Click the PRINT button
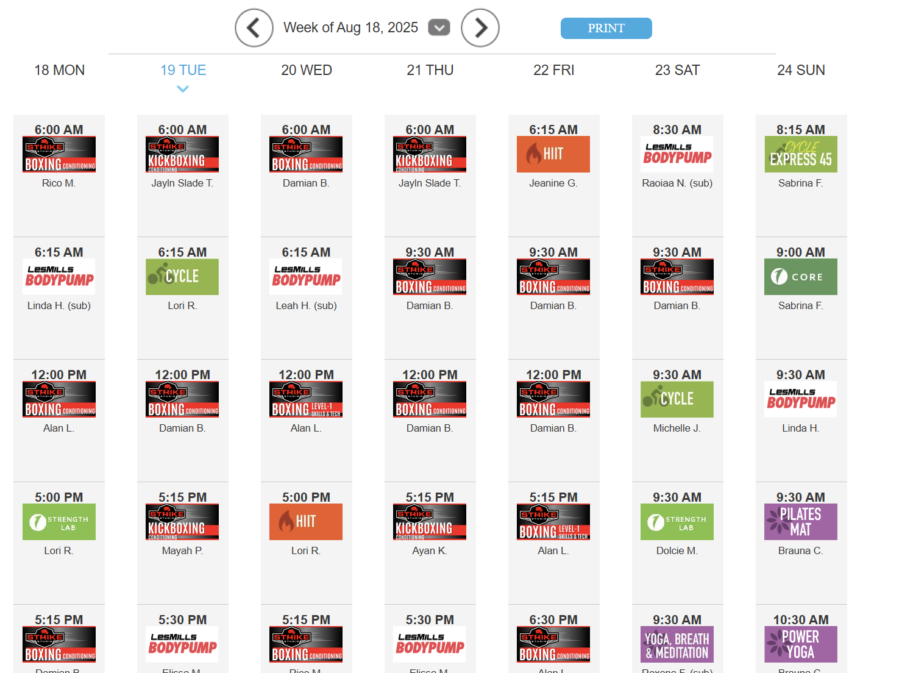The height and width of the screenshot is (673, 913). click(606, 28)
